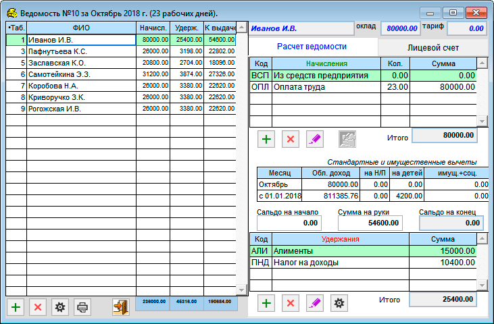This screenshot has height=324, width=494.
Task: Select deduction row Алименты
Action: pos(363,251)
